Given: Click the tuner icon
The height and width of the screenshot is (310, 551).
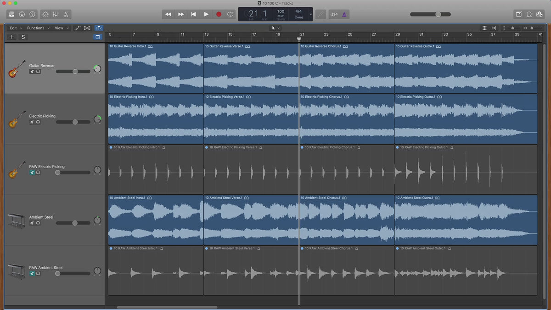Looking at the screenshot, I should 321,14.
